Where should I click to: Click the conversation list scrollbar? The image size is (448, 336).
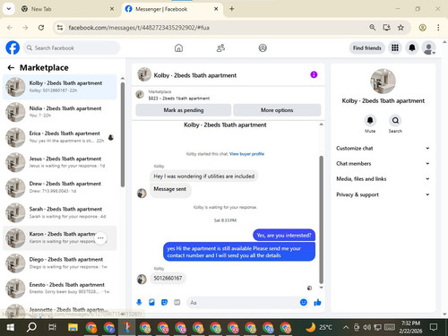click(123, 134)
